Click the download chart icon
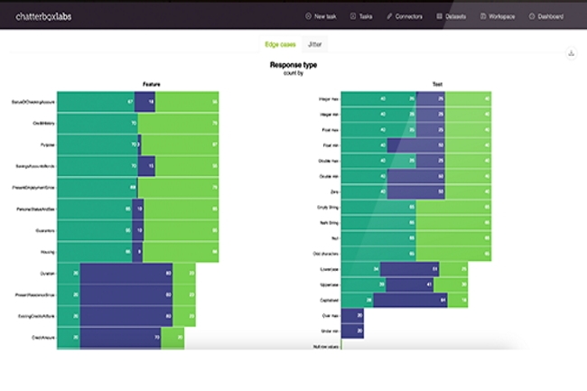587x391 pixels. click(x=571, y=53)
